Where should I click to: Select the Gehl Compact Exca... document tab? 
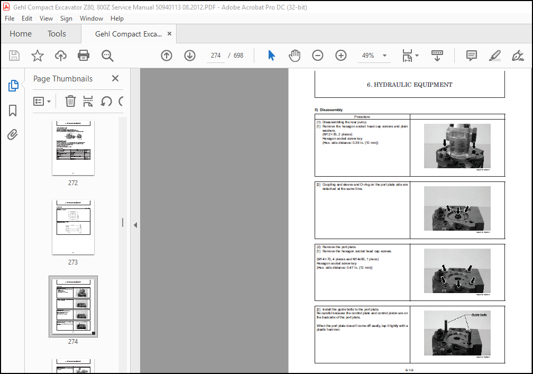128,34
